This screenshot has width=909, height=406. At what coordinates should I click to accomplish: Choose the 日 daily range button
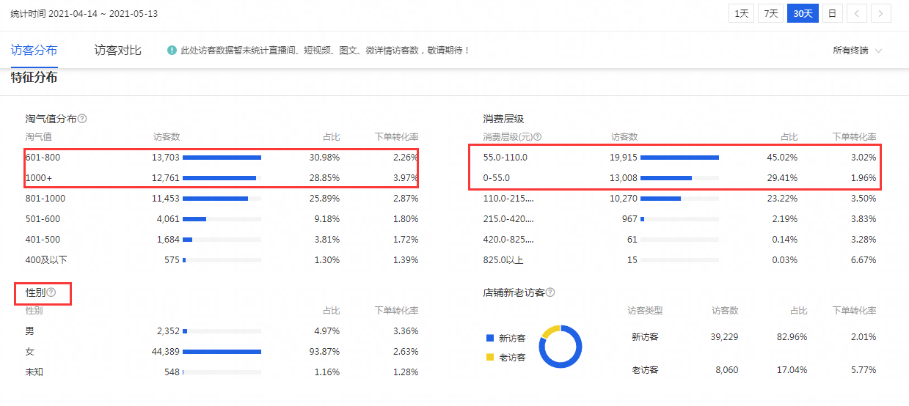[x=831, y=13]
